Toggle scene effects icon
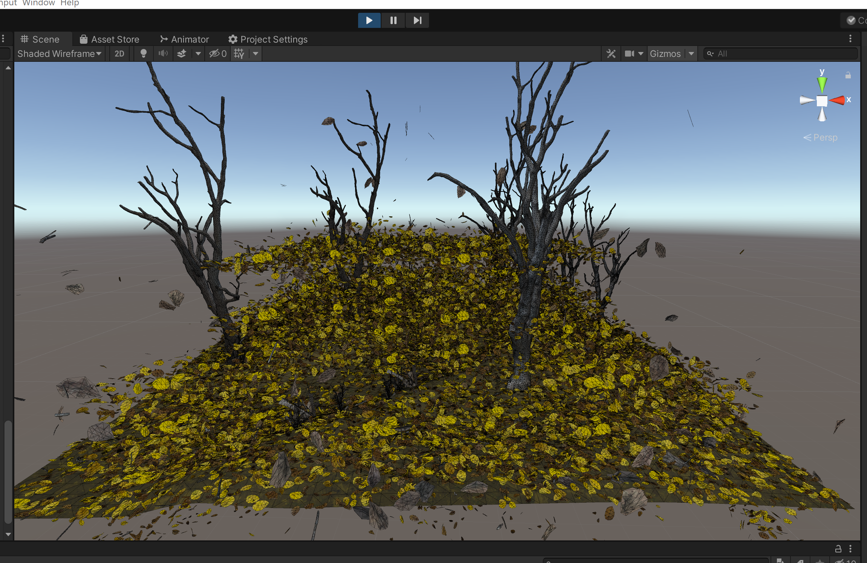This screenshot has width=867, height=563. (x=182, y=54)
